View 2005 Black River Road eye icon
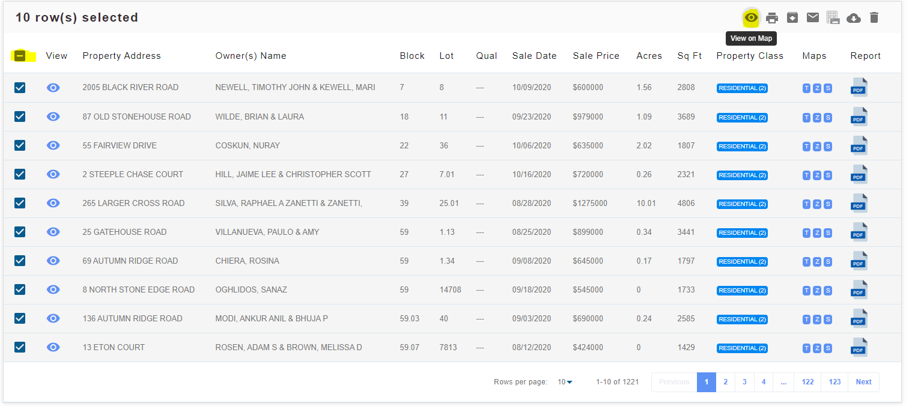 [53, 88]
